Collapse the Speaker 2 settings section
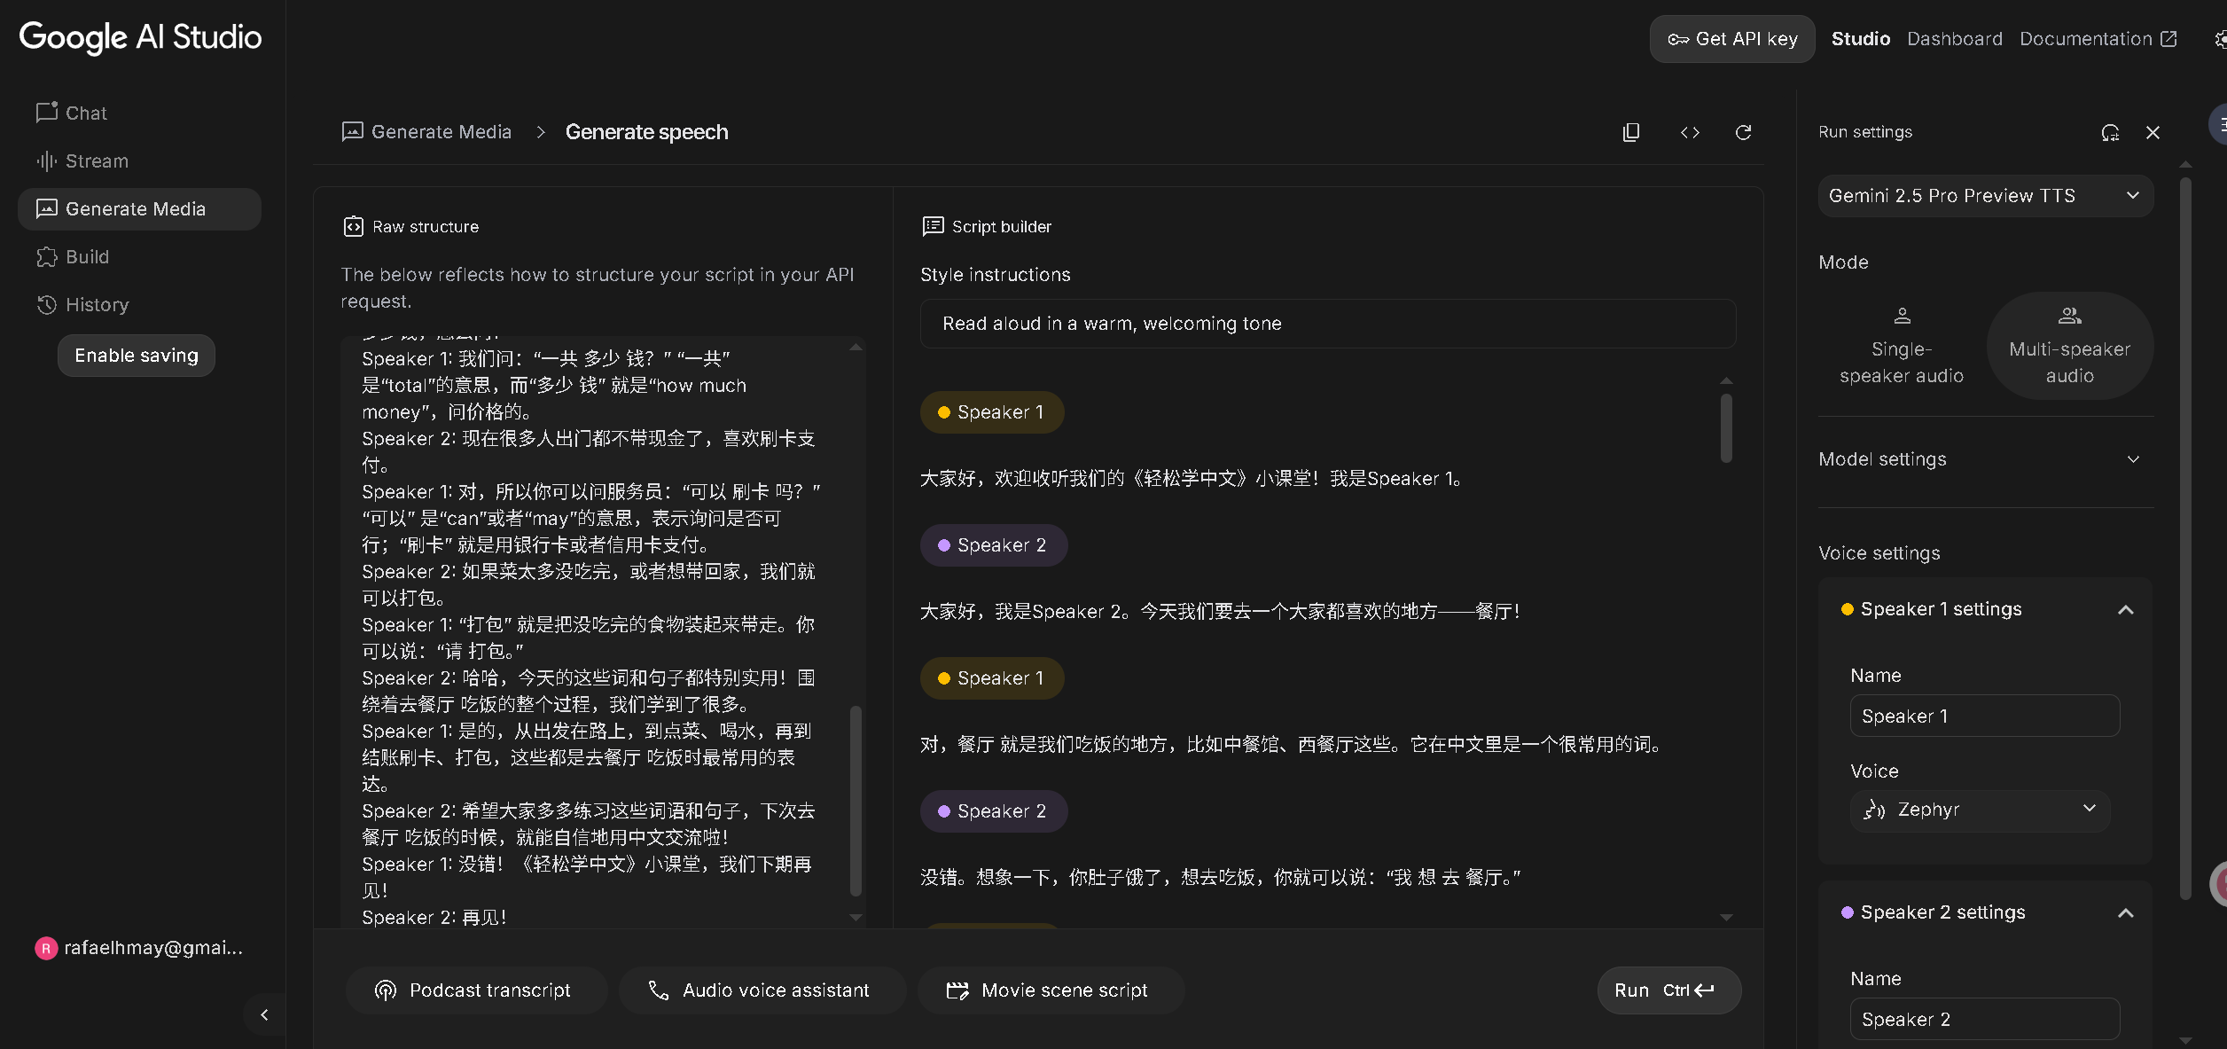This screenshot has width=2227, height=1049. tap(2125, 912)
